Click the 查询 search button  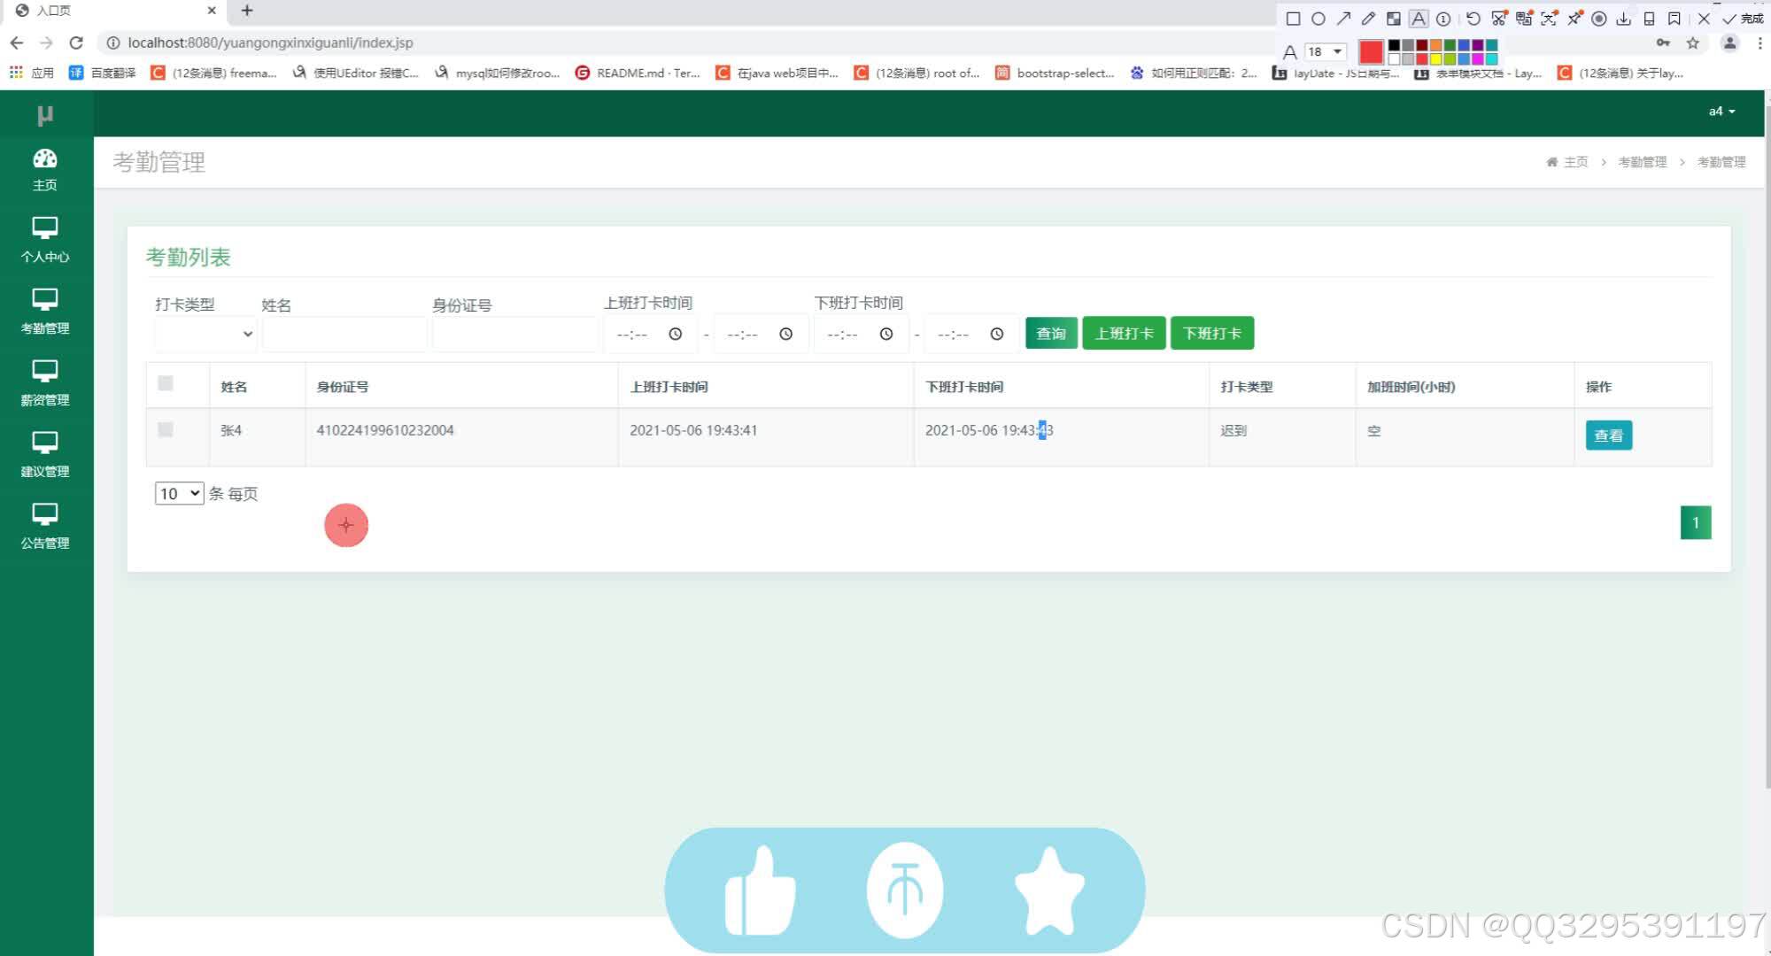(1051, 333)
